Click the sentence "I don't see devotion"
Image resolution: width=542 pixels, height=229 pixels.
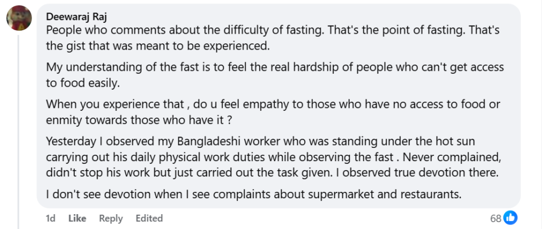click(x=253, y=194)
